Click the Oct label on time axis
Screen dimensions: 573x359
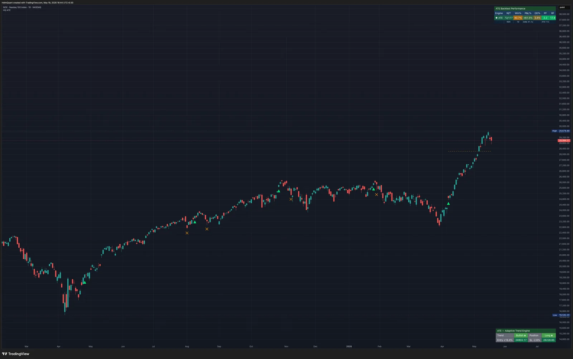(x=251, y=346)
